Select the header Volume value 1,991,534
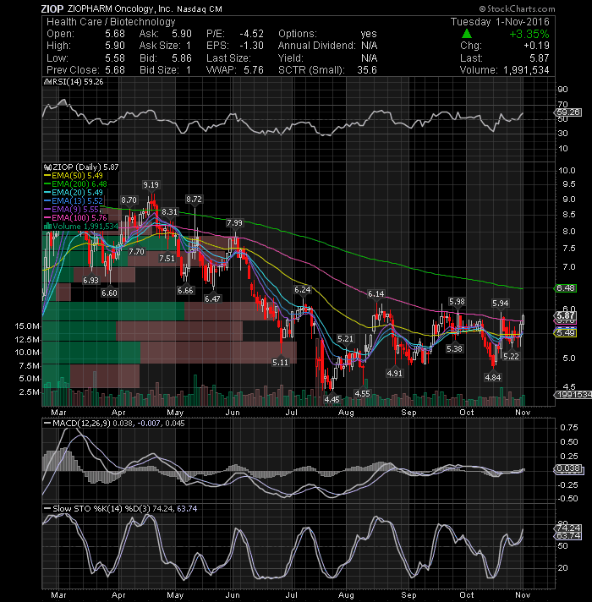Viewport: 592px width, 602px height. [x=526, y=70]
